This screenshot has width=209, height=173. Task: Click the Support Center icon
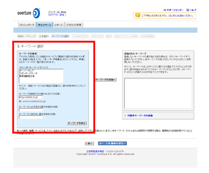(164, 10)
